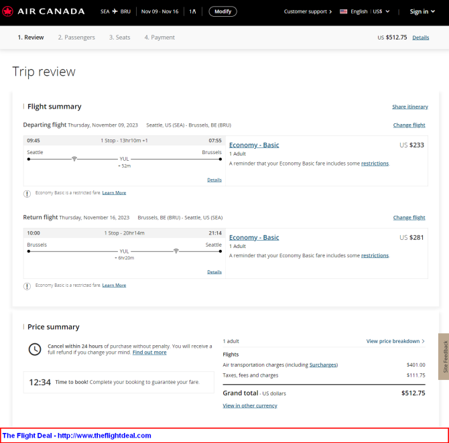This screenshot has width=449, height=443.
Task: Select the 3. Seats step
Action: pyautogui.click(x=120, y=38)
